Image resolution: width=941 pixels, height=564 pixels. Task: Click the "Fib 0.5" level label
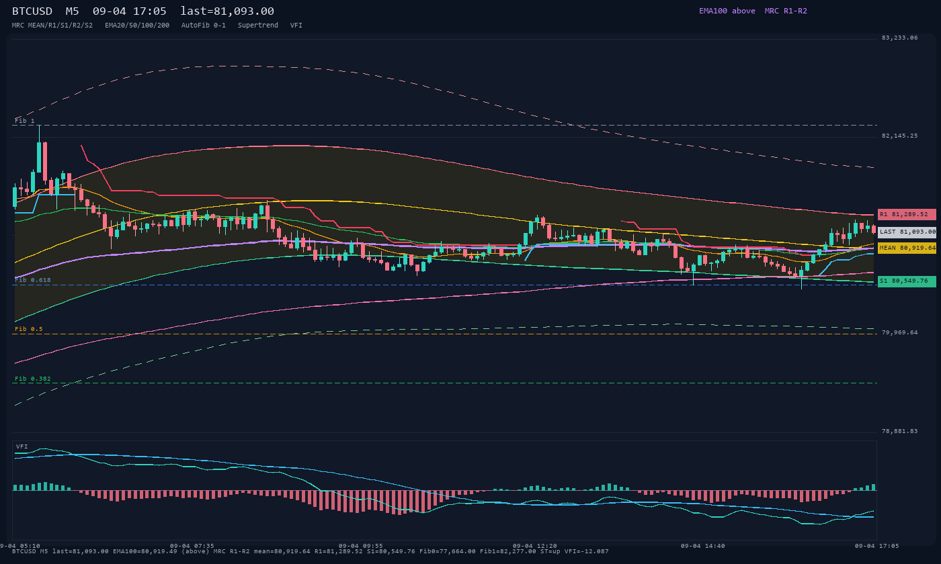coord(29,329)
